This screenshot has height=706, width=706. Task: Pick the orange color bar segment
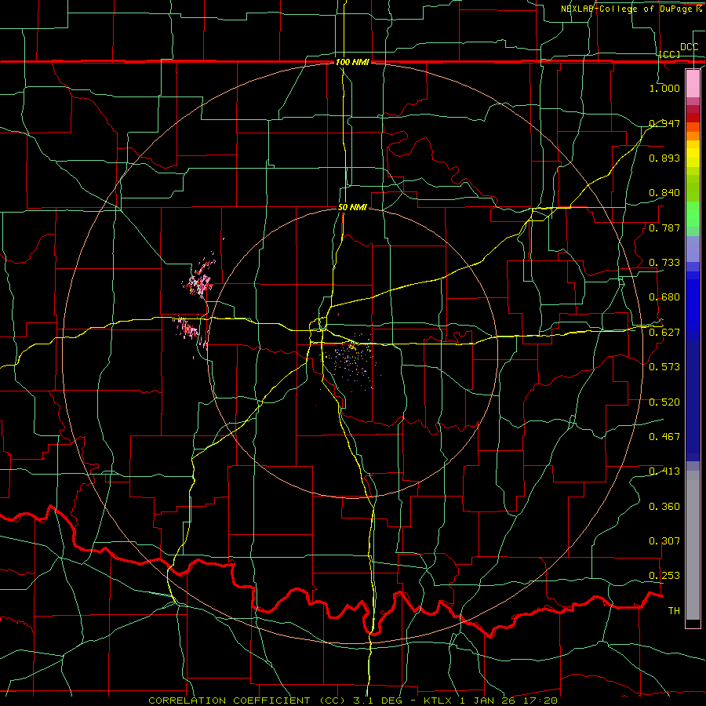point(693,136)
